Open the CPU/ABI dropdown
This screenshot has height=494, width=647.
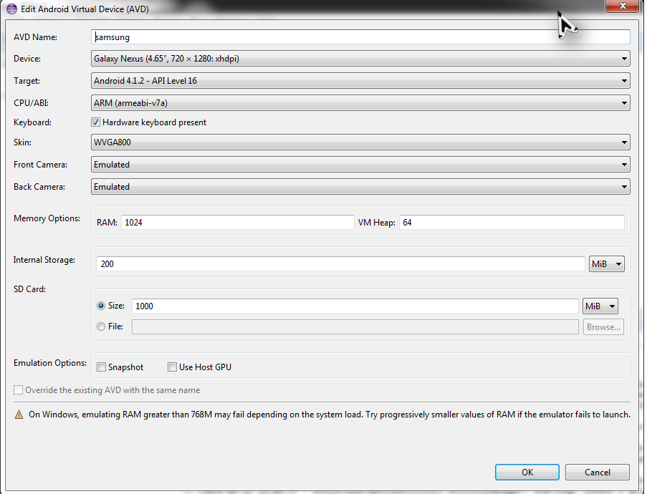[624, 102]
